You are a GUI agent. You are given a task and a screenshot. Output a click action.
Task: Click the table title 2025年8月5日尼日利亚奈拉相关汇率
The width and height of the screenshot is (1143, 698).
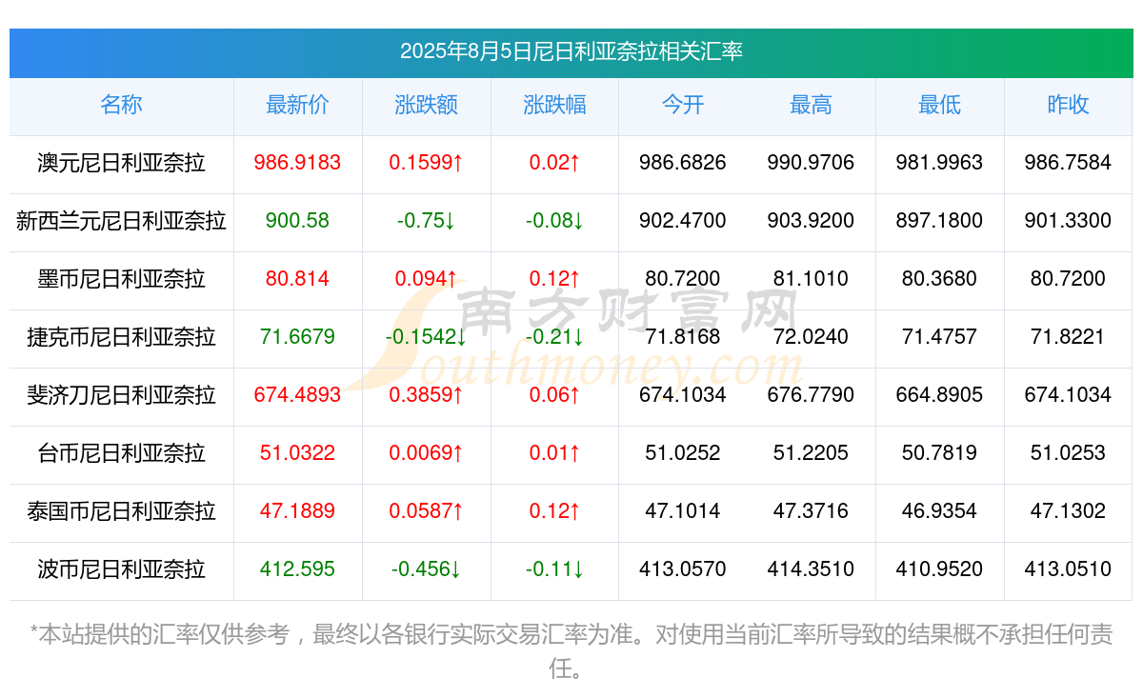[x=571, y=51]
